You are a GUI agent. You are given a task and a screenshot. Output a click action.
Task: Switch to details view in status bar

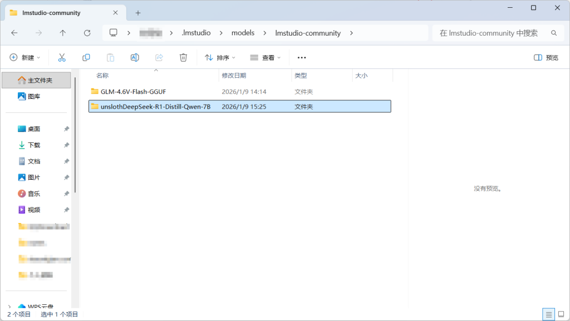tap(549, 314)
